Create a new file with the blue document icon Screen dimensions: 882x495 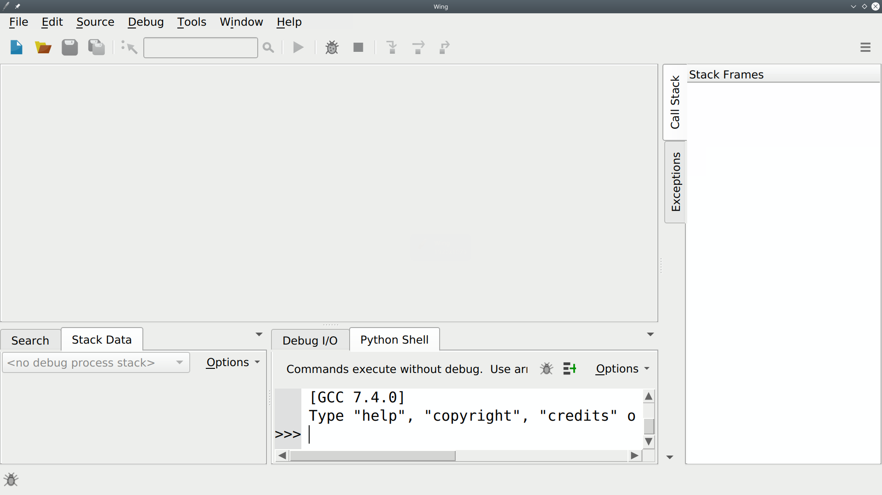click(x=17, y=47)
